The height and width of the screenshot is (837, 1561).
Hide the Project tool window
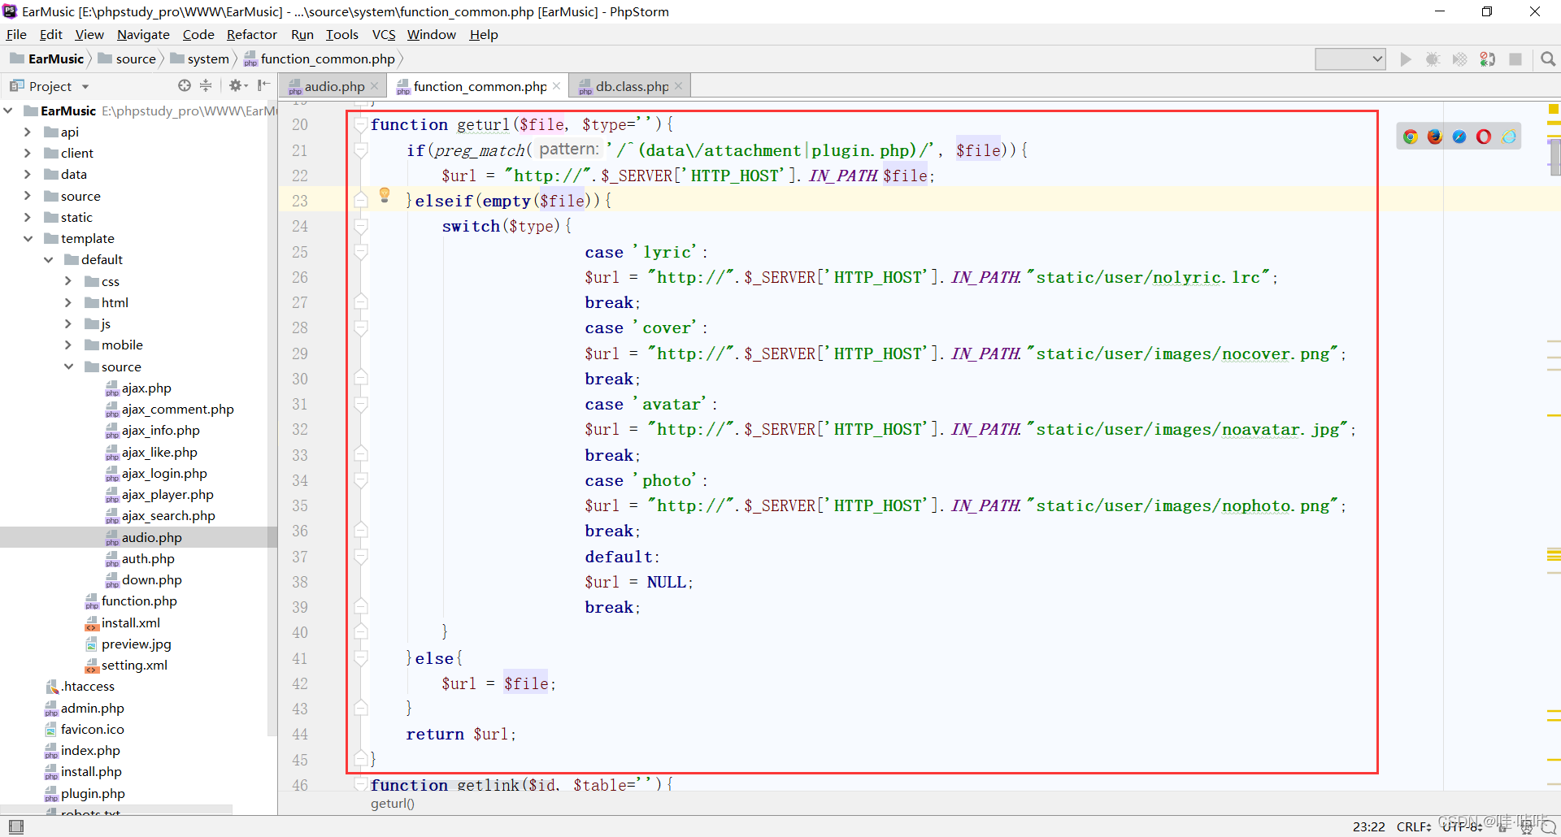tap(263, 85)
